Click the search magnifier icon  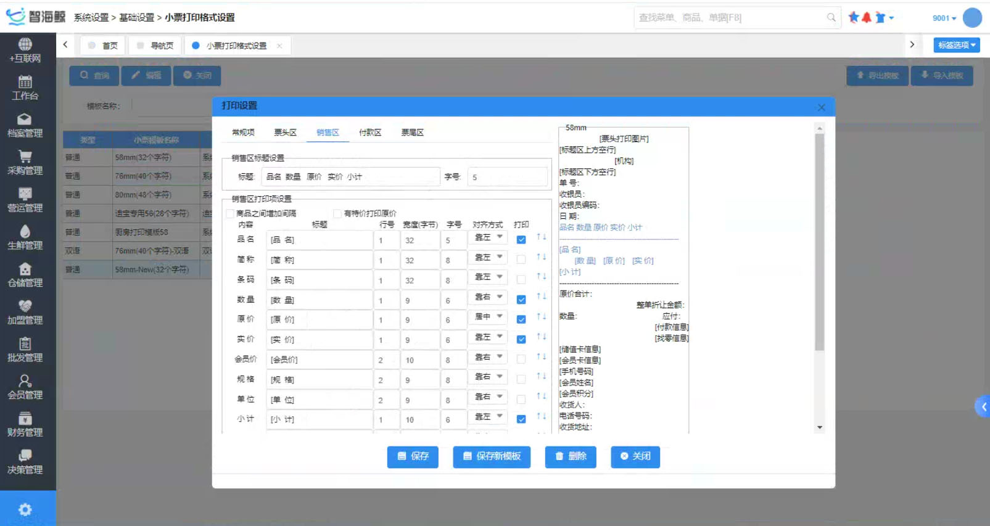pos(831,18)
